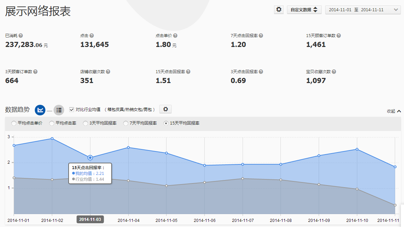Open industry comparison gear settings

[165, 109]
